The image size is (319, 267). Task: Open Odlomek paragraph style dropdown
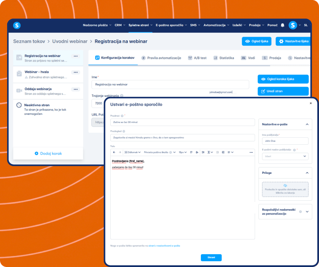tap(132, 152)
